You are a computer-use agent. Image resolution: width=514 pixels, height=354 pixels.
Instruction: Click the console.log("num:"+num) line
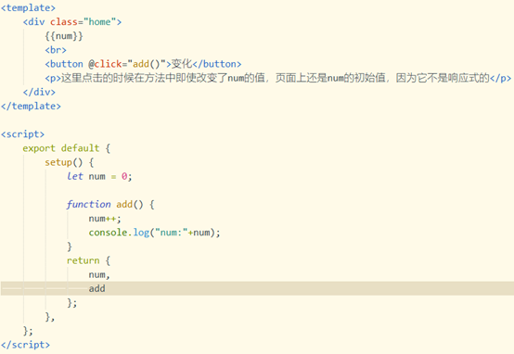click(x=154, y=233)
